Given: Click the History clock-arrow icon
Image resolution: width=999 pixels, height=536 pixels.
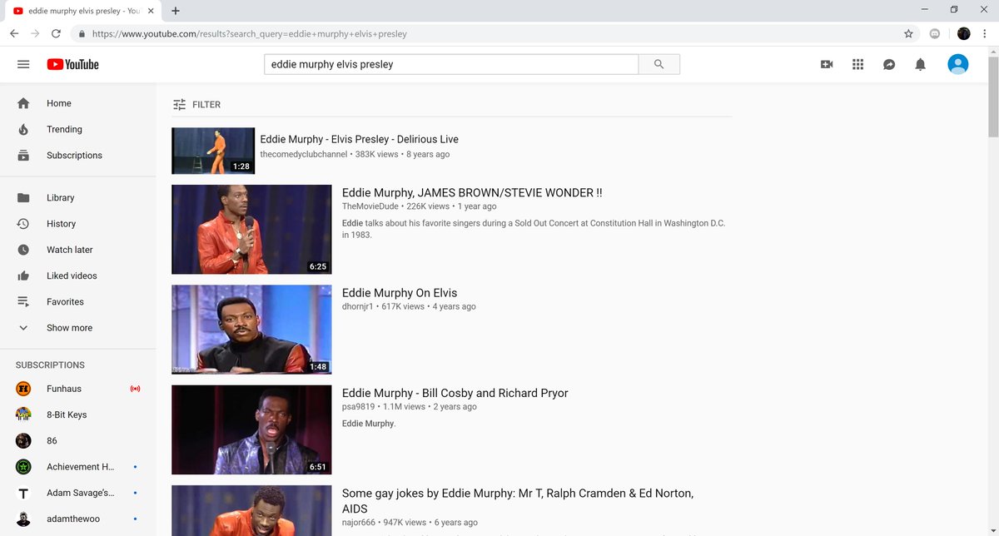Looking at the screenshot, I should tap(23, 223).
